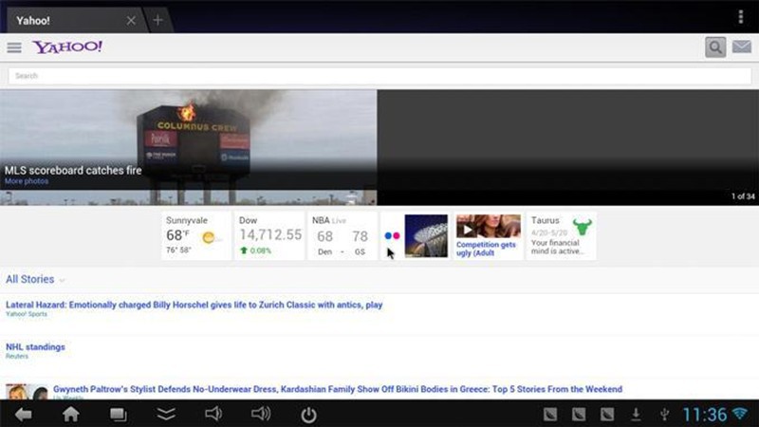Tap the volume down speaker icon
The height and width of the screenshot is (427, 759).
pos(213,414)
